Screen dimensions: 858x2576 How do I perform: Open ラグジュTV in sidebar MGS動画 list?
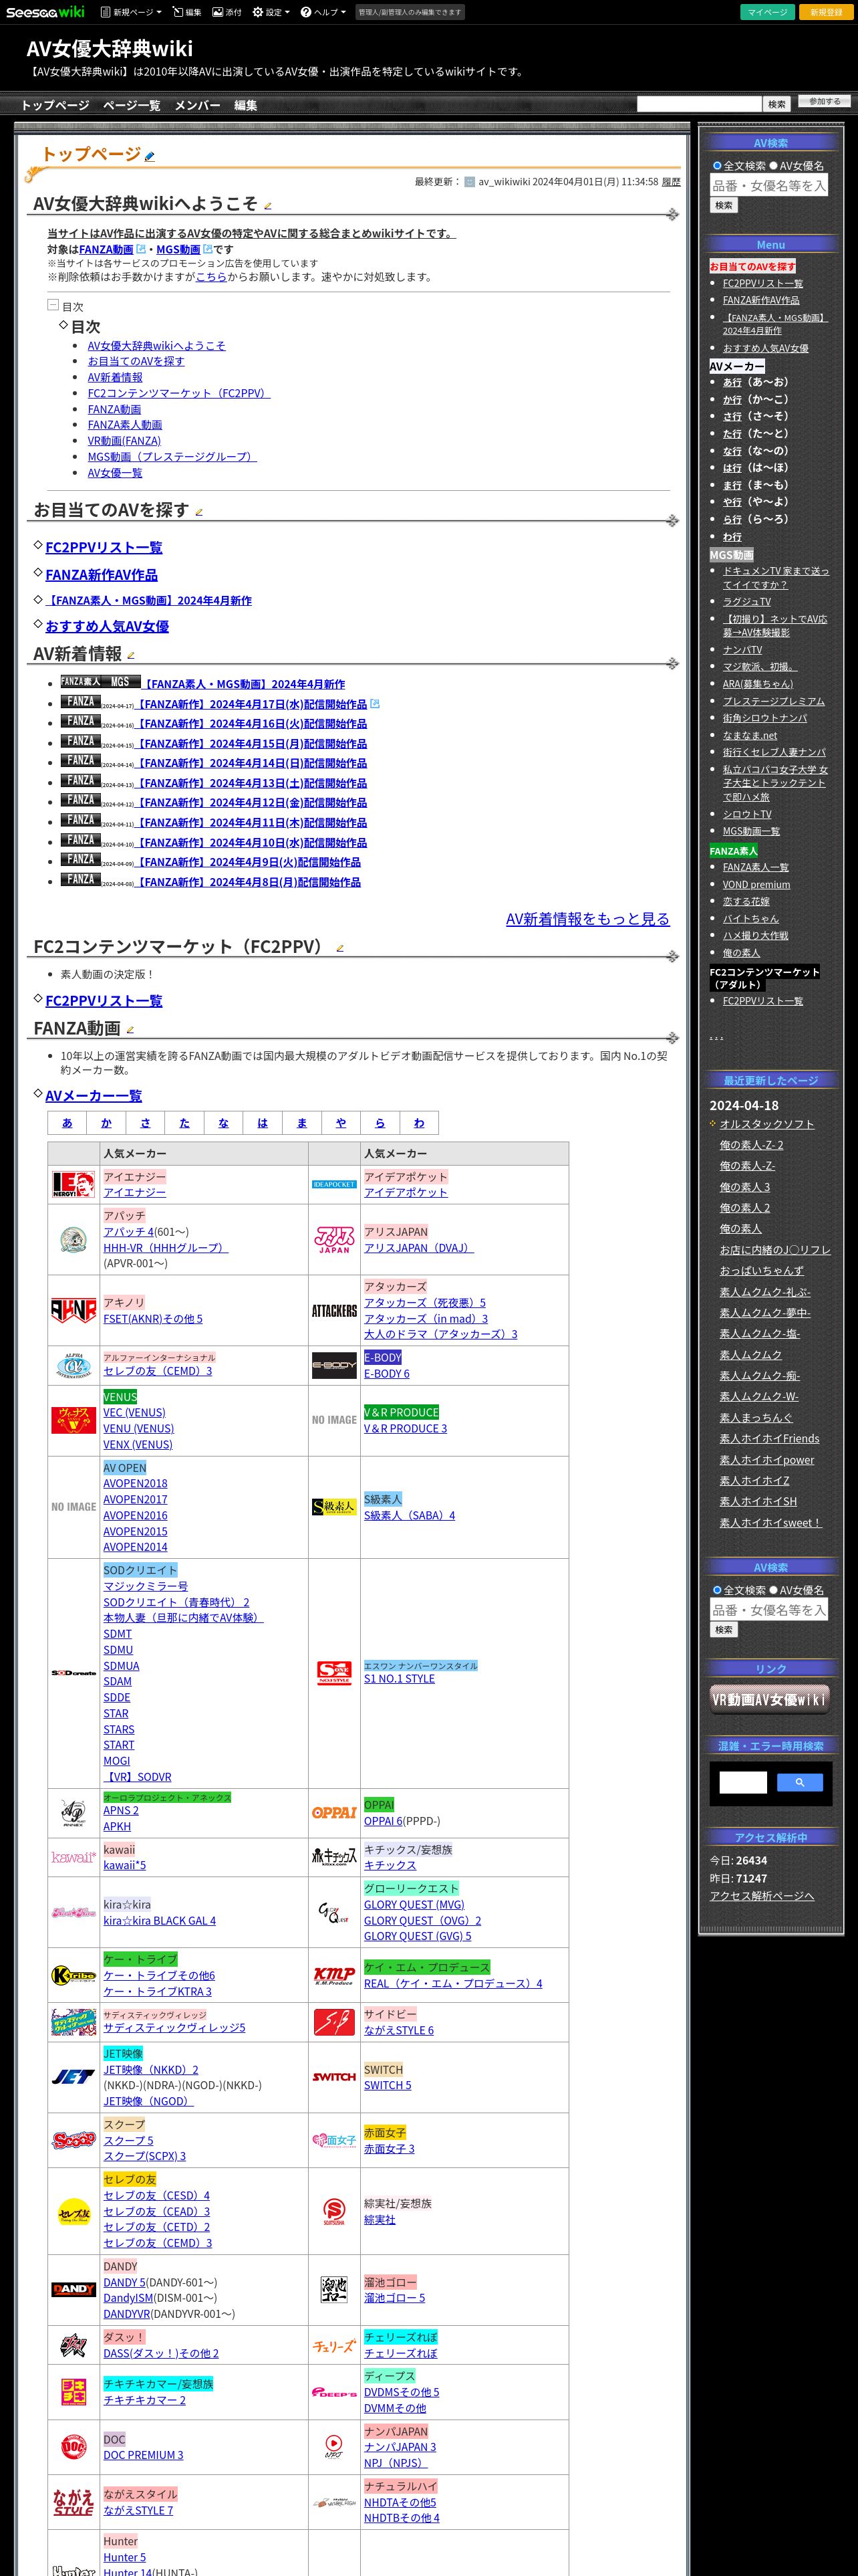747,602
